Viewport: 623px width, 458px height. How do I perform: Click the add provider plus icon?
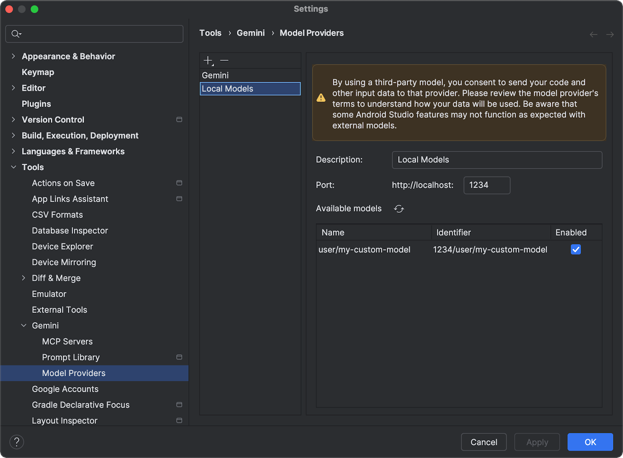pos(208,61)
